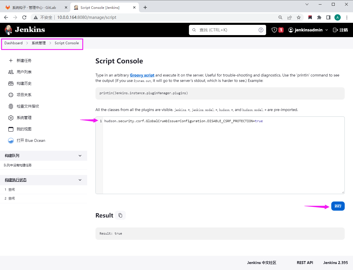Image resolution: width=353 pixels, height=270 pixels.
Task: Click executor 2 空闲 row
Action: (43, 198)
